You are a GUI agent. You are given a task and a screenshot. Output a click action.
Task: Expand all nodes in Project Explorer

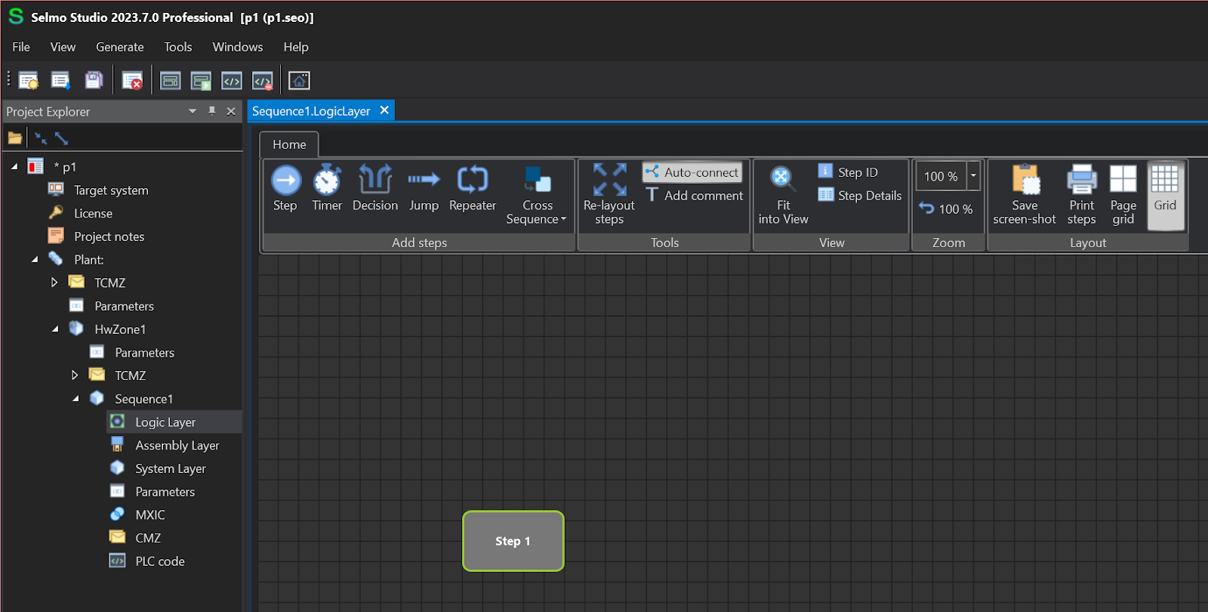[61, 138]
